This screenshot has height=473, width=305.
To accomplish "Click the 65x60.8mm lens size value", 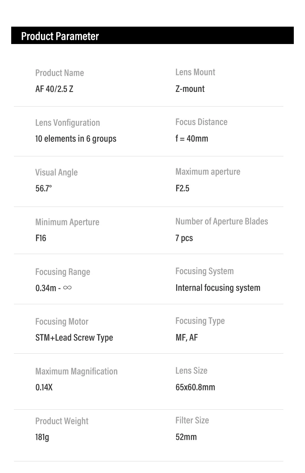I will click(x=195, y=387).
